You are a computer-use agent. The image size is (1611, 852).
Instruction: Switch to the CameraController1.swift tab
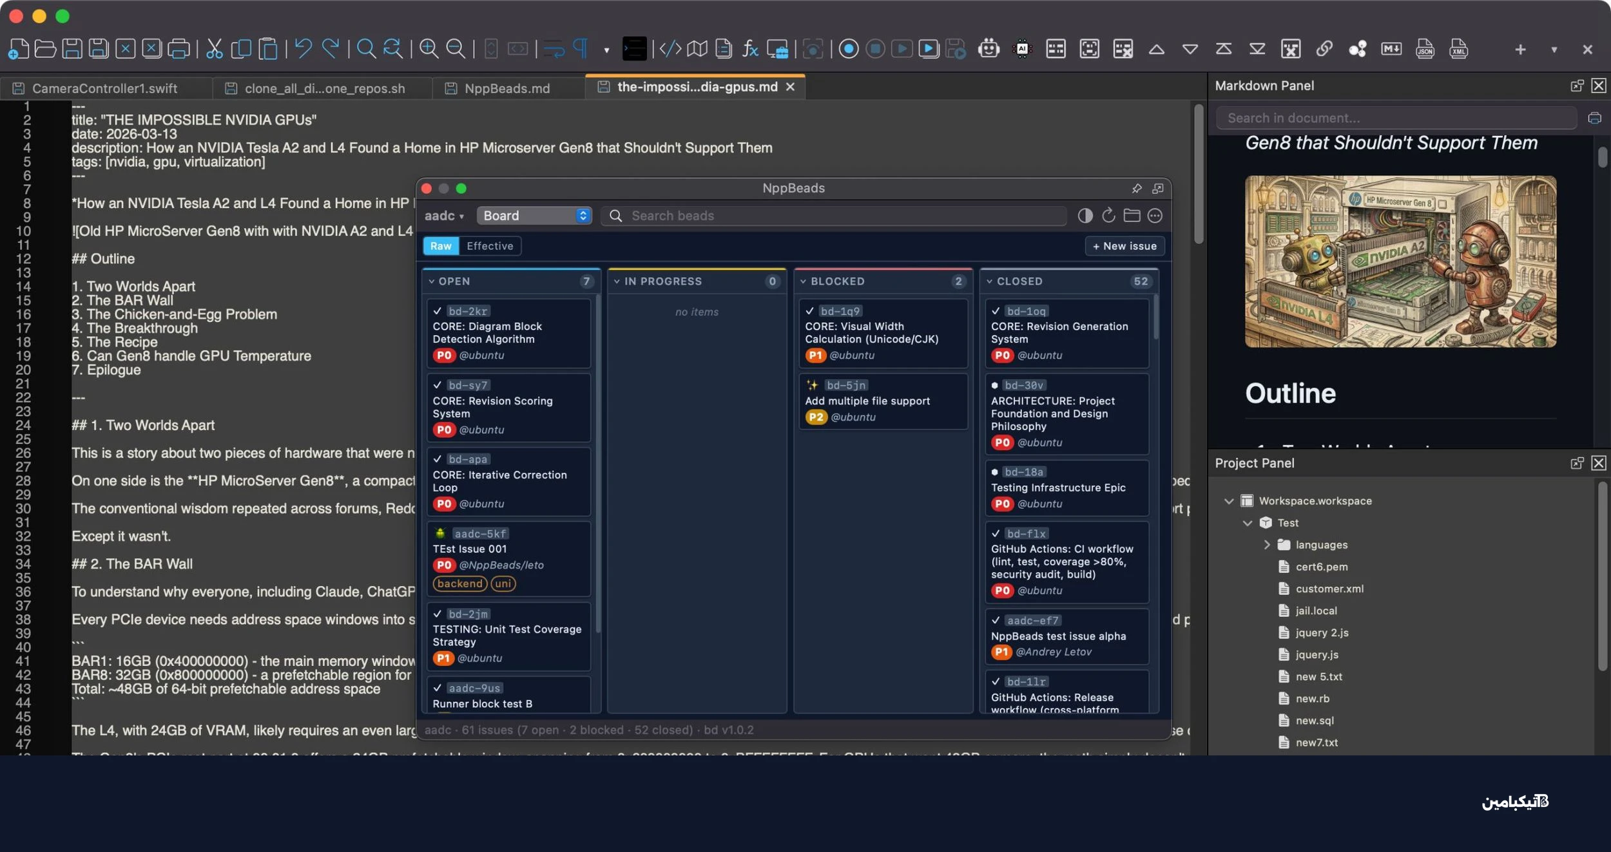(x=106, y=88)
